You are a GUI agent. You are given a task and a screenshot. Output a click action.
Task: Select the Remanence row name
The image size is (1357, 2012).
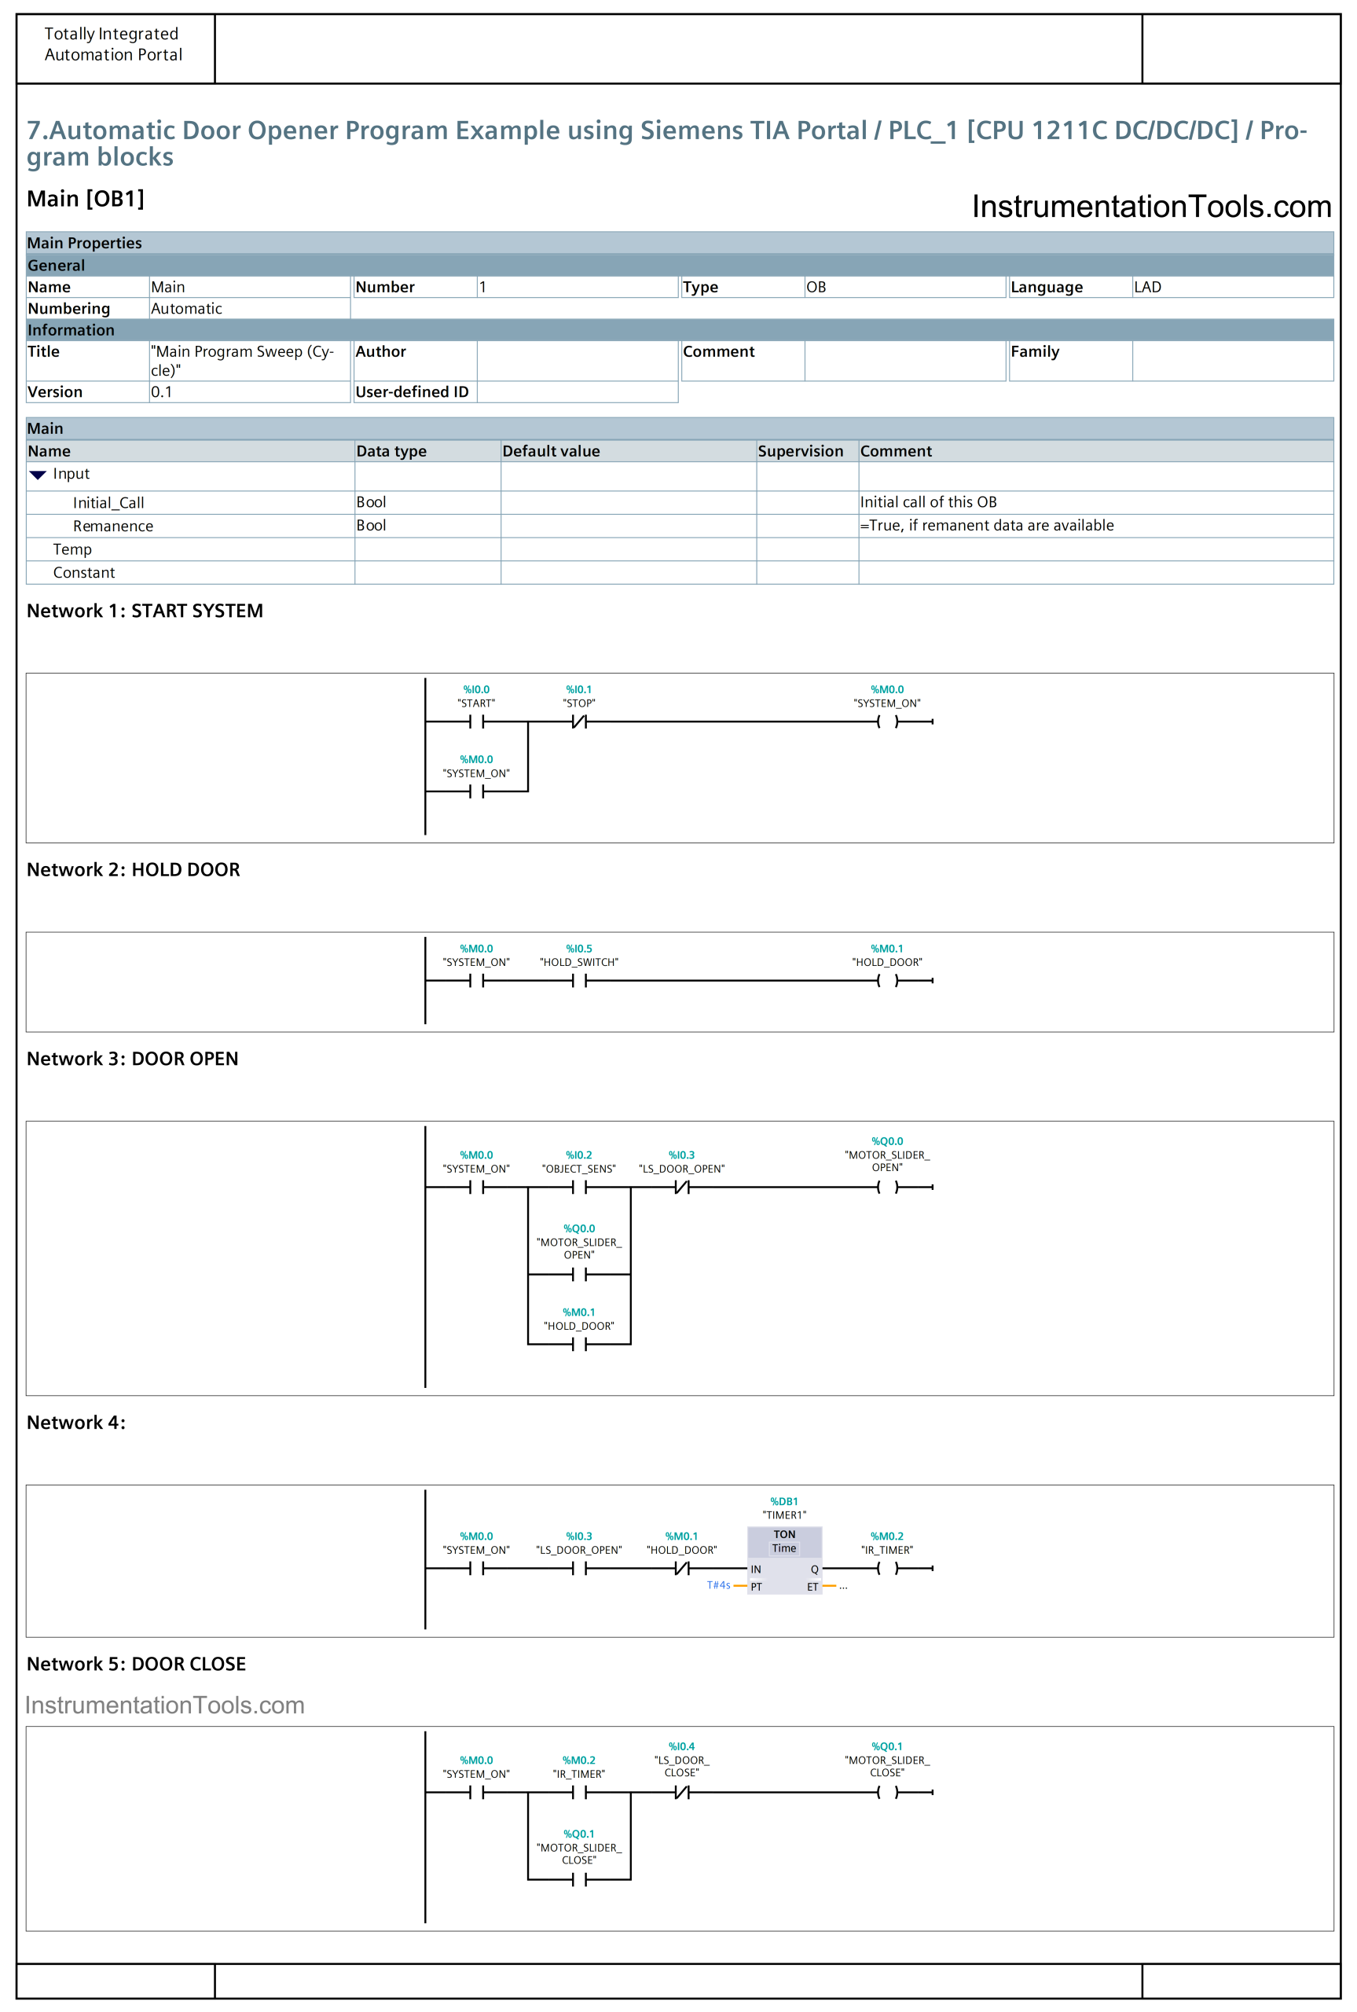point(112,526)
